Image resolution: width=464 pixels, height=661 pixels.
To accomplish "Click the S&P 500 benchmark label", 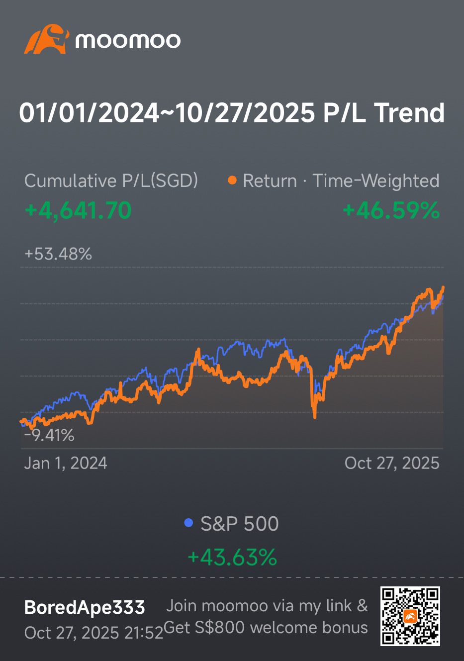I will pyautogui.click(x=239, y=524).
